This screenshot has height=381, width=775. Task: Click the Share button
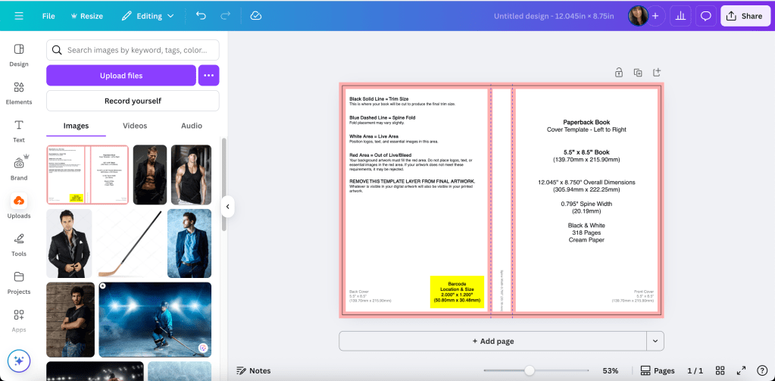745,16
